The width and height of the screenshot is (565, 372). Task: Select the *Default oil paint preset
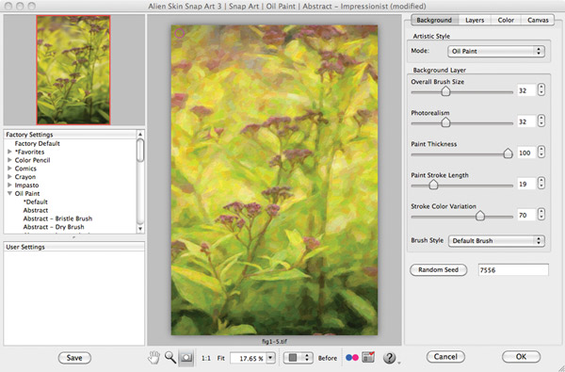[36, 202]
